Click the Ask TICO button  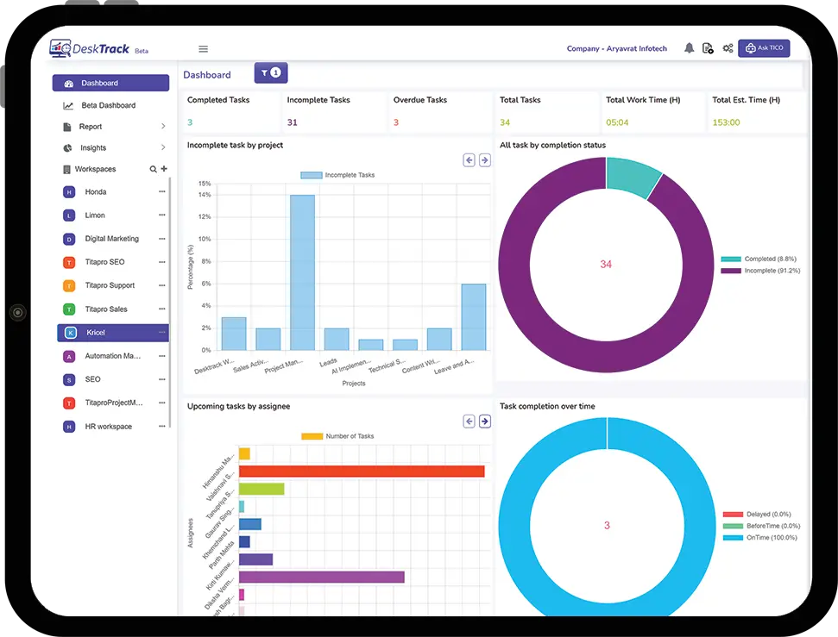point(764,48)
